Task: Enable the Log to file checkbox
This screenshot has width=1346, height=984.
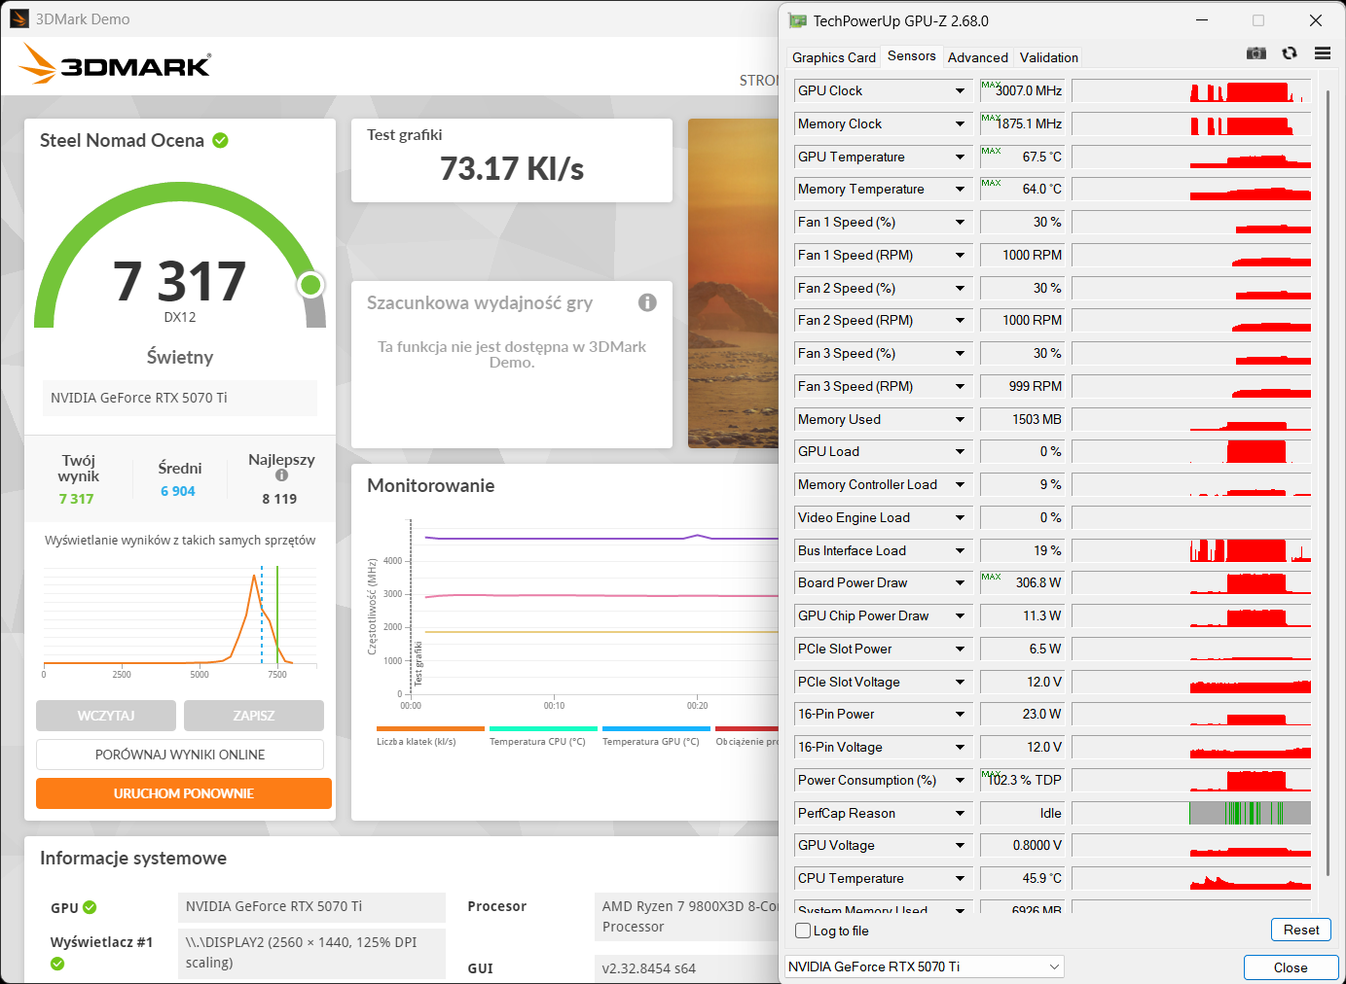Action: tap(803, 931)
